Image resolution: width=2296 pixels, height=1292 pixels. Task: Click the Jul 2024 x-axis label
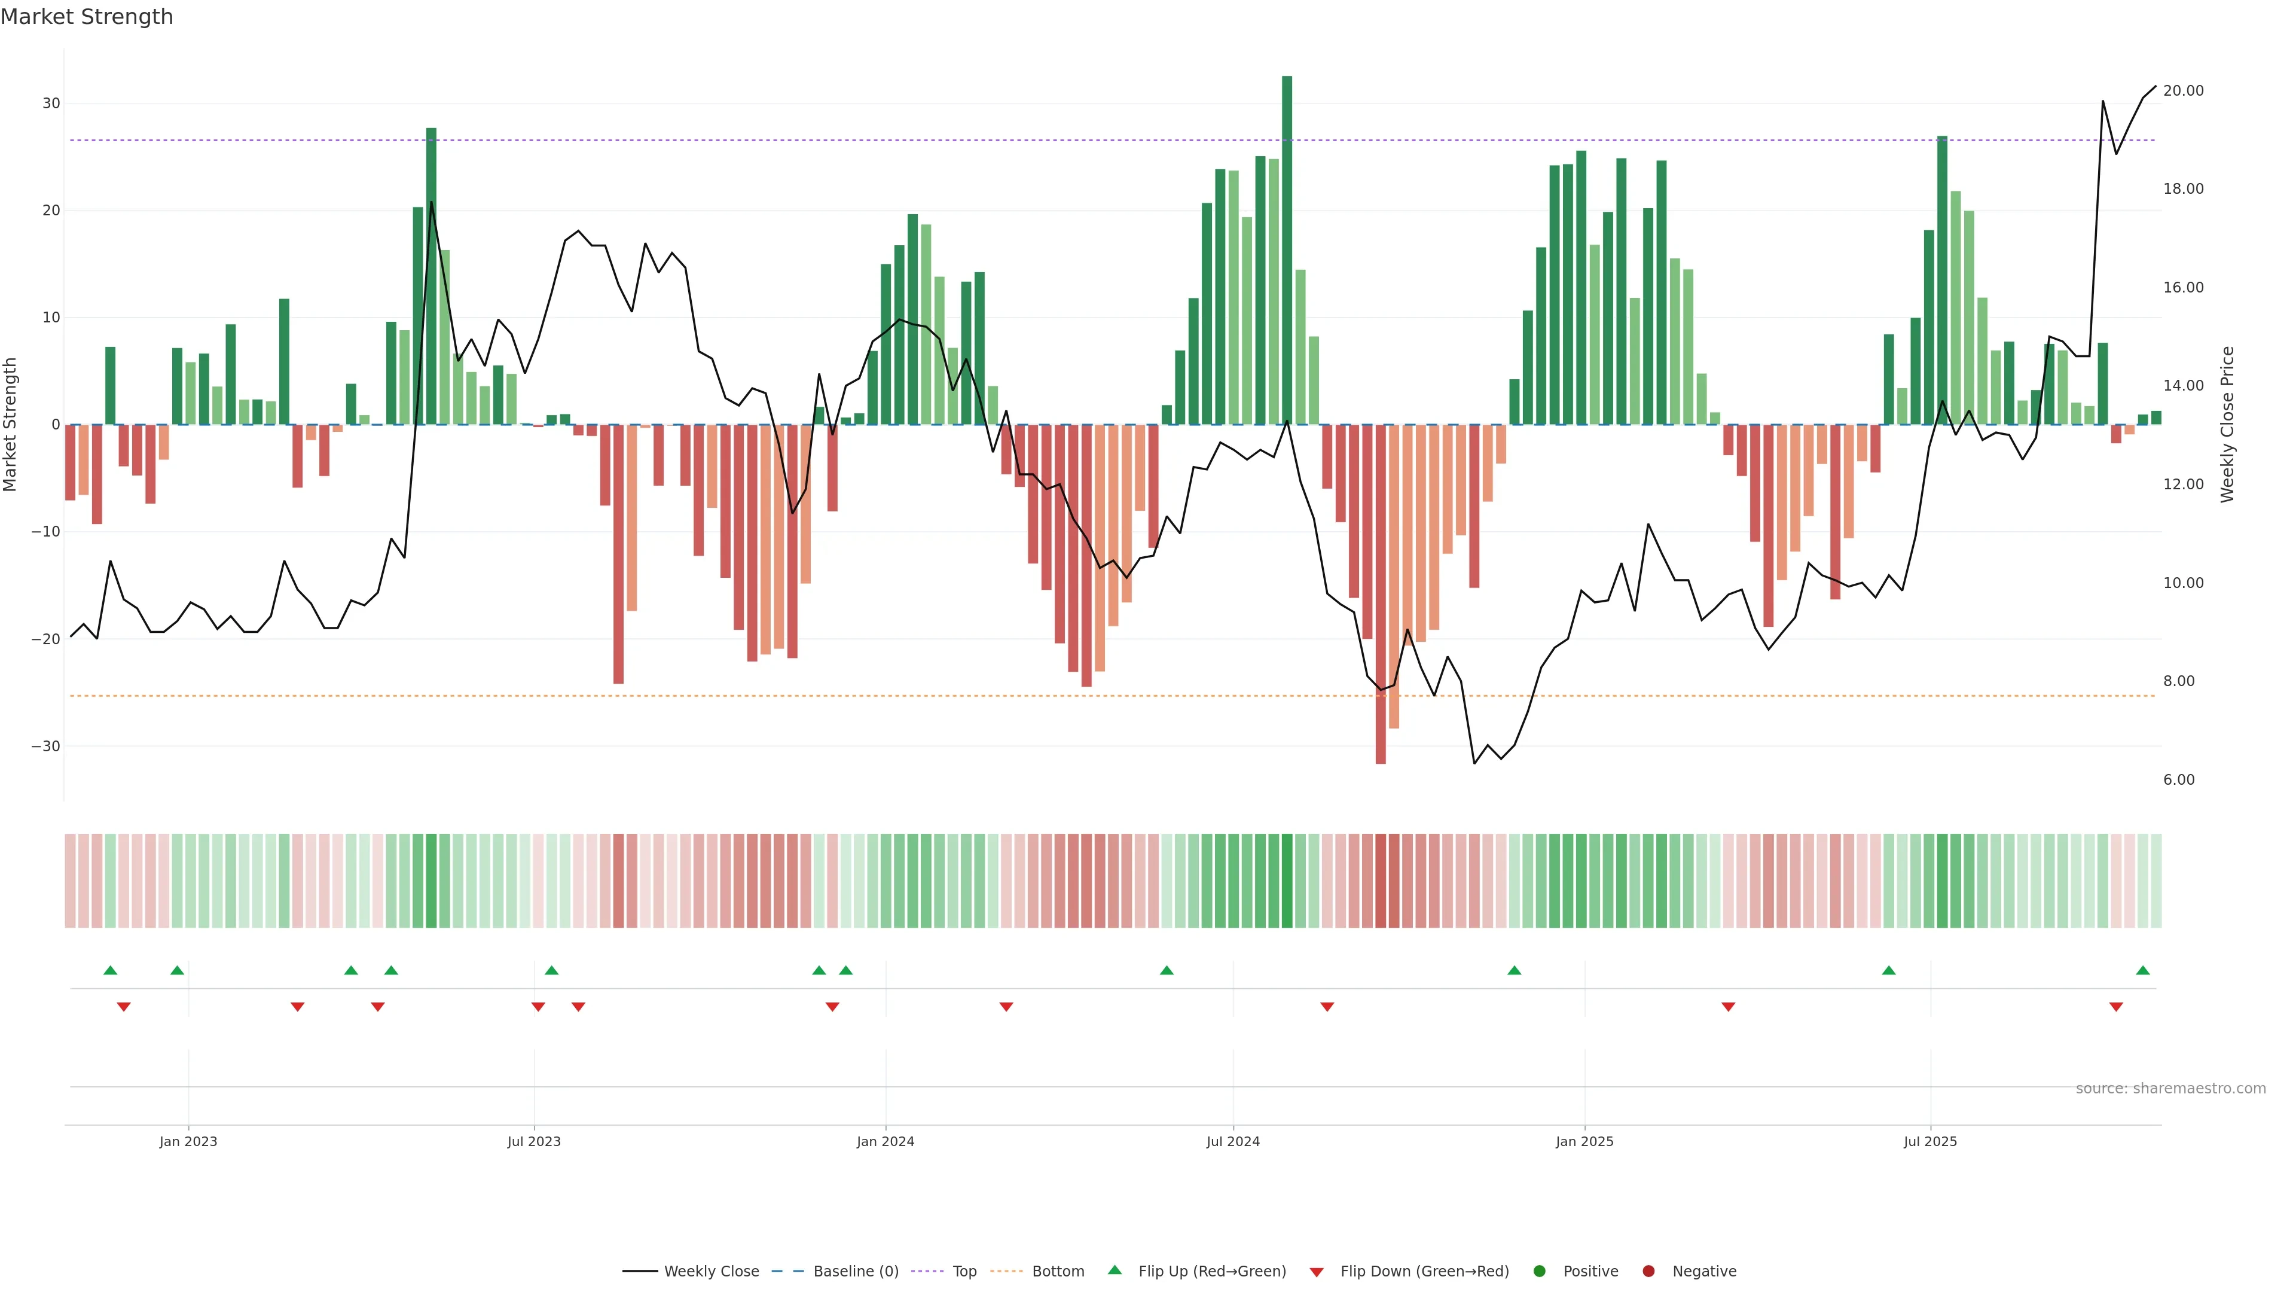click(x=1233, y=1141)
